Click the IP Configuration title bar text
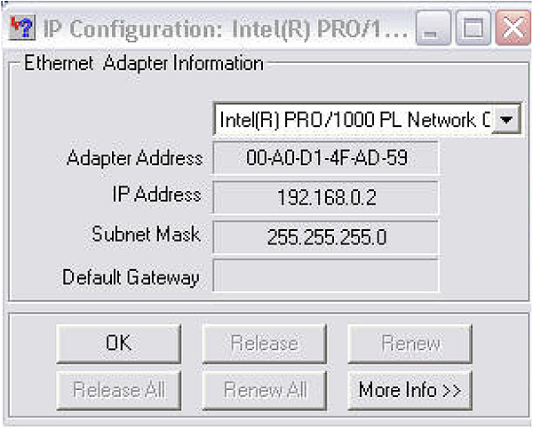This screenshot has height=429, width=533. click(226, 28)
